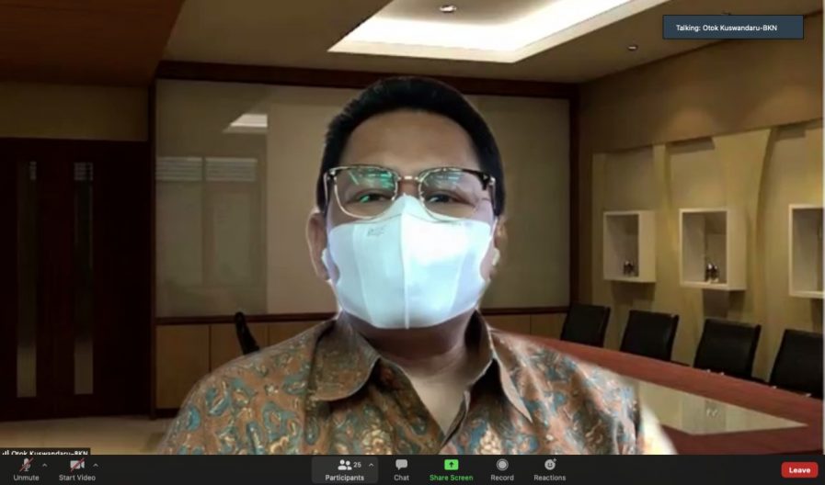
Task: Click the muted microphone icon
Action: (26, 465)
